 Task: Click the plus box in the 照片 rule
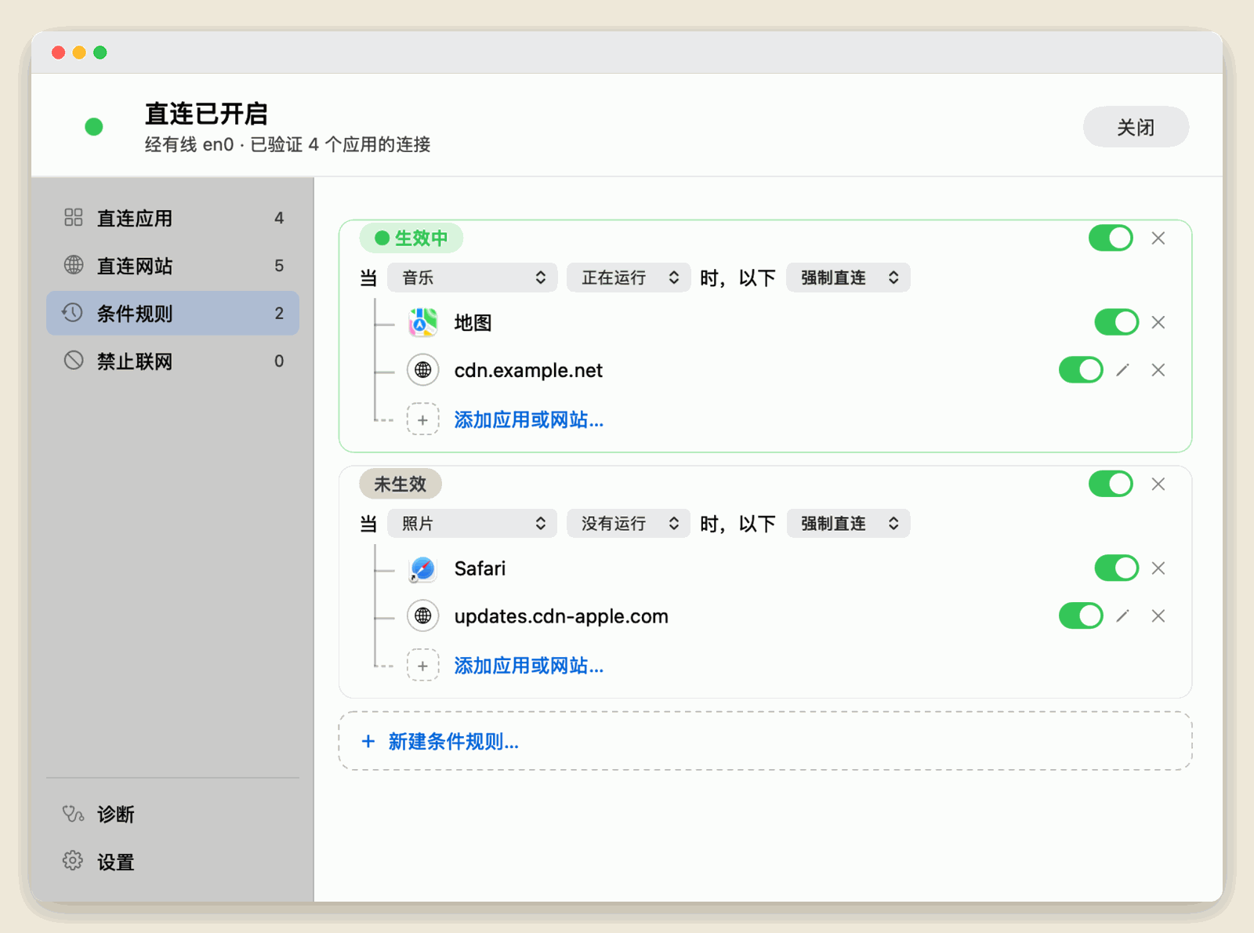pos(422,666)
